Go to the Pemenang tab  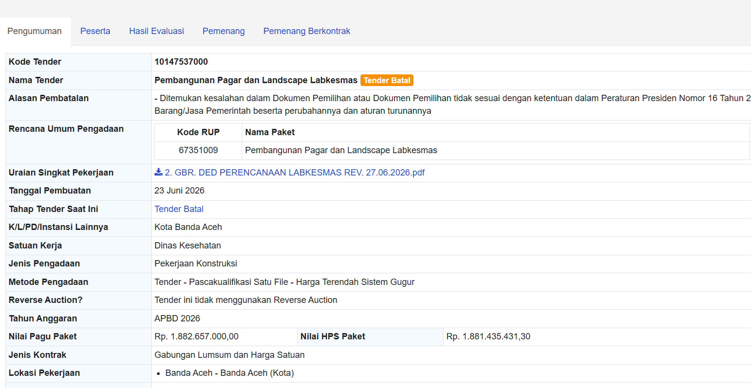tap(224, 31)
